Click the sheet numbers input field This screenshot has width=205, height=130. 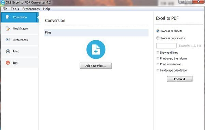coord(166,46)
